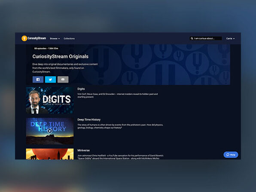
Task: Open the Digits title link
Action: (81, 89)
